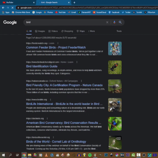Viewport: 158px width, 158px height.
Task: Click the Google logo
Action: (10, 22)
